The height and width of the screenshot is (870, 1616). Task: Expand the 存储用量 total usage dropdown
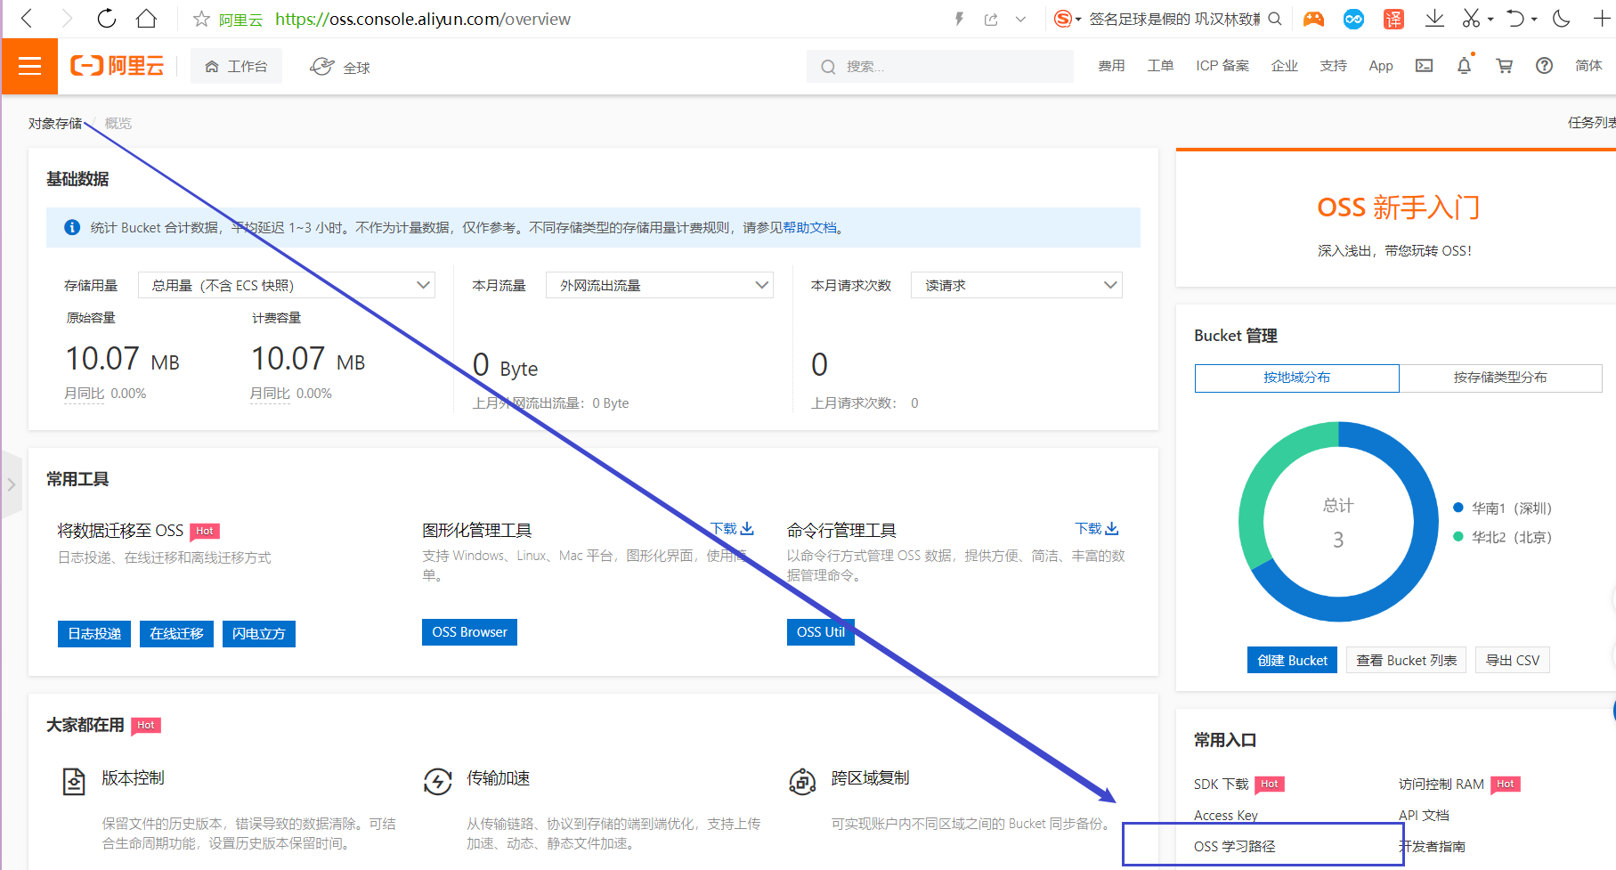pos(287,285)
